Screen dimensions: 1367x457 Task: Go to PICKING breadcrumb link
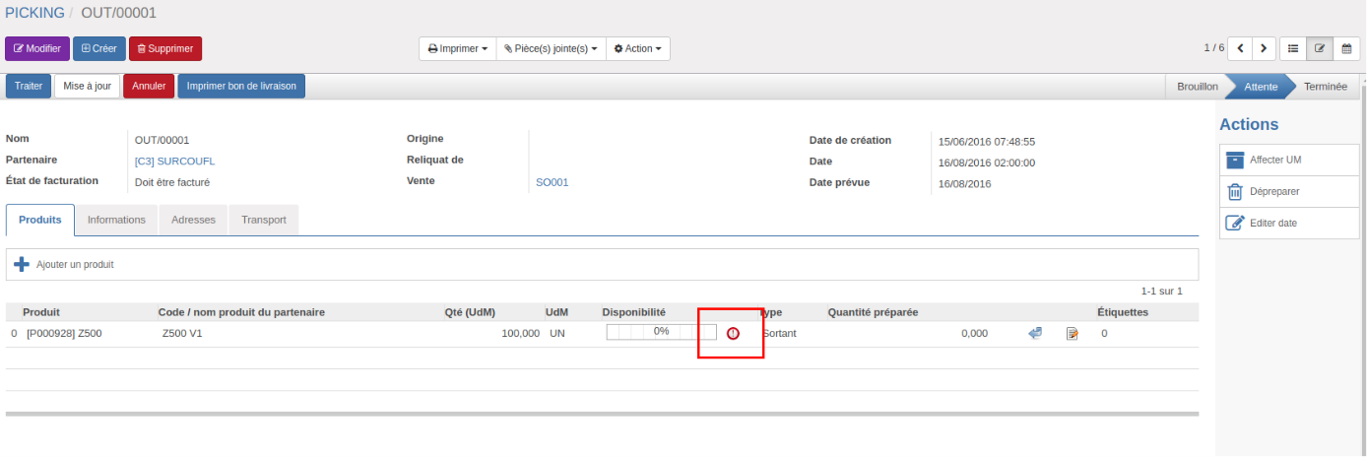point(35,13)
